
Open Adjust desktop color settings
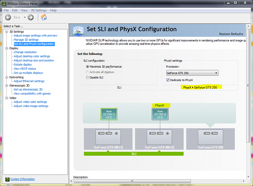tap(32, 56)
